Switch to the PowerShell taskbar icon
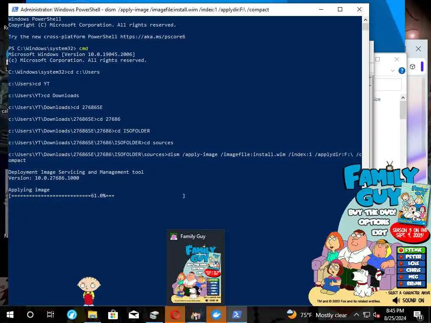The image size is (431, 323). pos(237,315)
